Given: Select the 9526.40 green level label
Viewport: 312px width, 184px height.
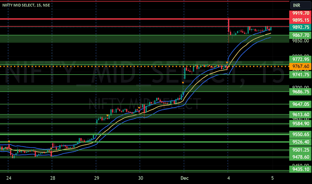Looking at the screenshot, I should click(301, 142).
